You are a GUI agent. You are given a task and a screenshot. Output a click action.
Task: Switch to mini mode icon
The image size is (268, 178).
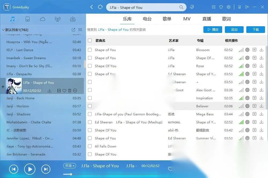coord(247,7)
